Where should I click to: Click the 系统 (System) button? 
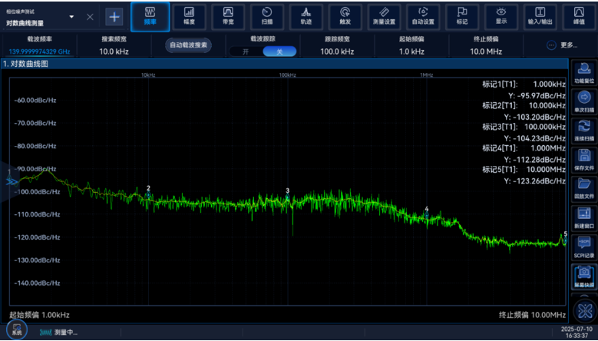[x=16, y=329]
